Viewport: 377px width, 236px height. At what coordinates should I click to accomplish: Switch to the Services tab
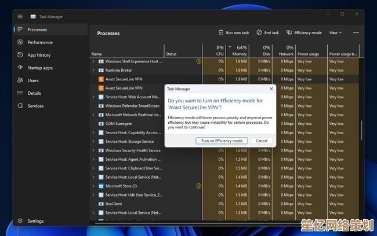coord(50,106)
